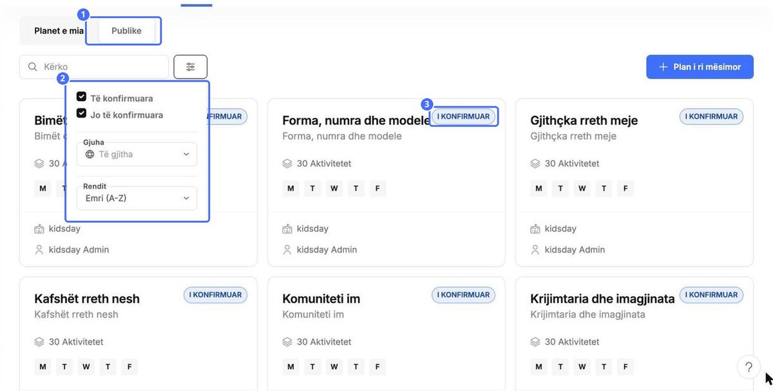Click 30 Aktivitetet on Forma, numra dhe modele

pos(324,164)
